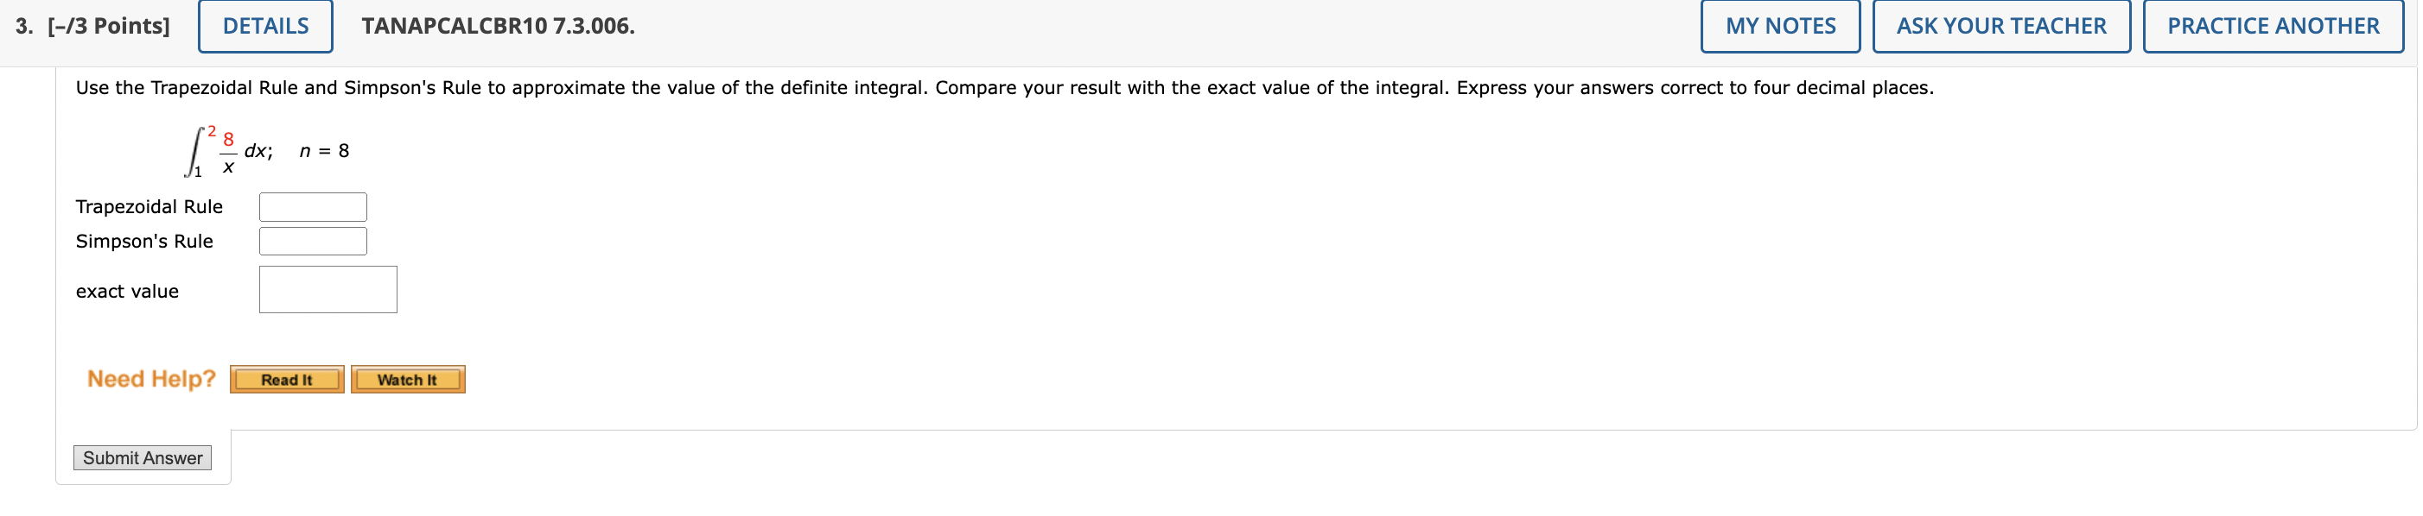2423x516 pixels.
Task: Open MY NOTES for this problem
Action: (x=1781, y=25)
